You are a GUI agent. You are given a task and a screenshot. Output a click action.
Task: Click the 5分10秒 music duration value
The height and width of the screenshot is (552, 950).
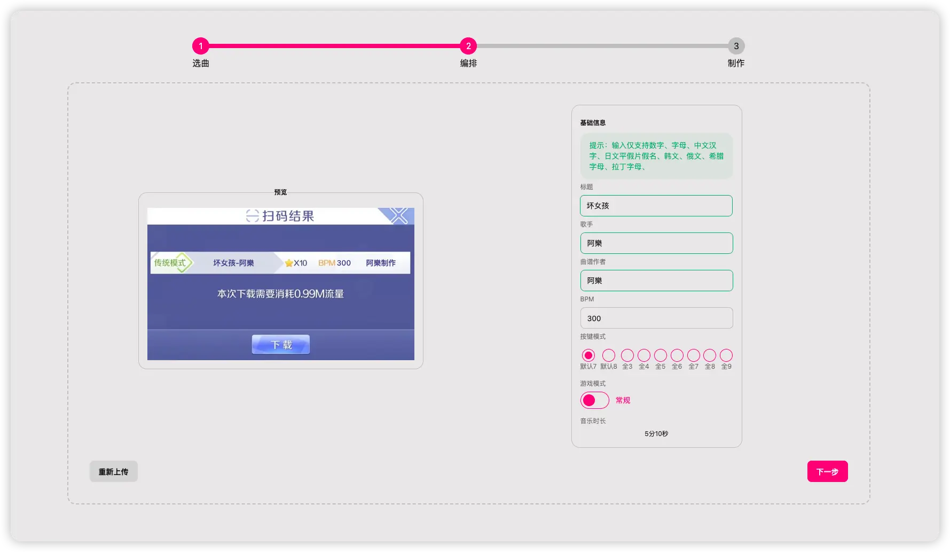coord(656,434)
